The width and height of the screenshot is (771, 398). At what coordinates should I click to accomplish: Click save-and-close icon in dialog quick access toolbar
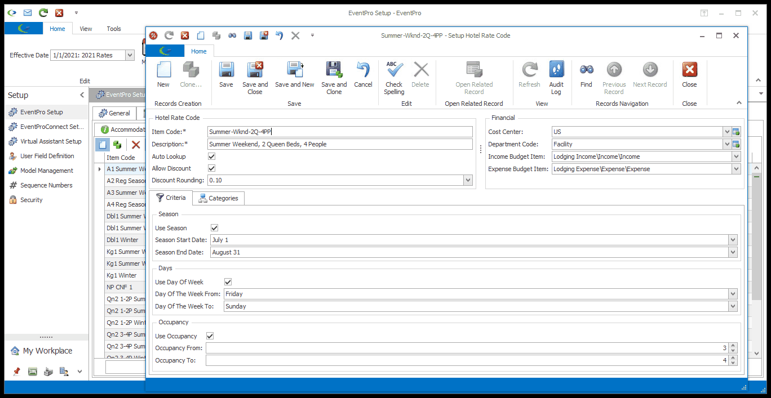[263, 35]
